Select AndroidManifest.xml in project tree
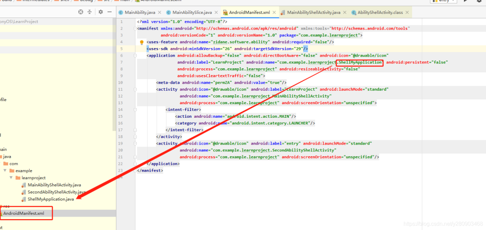Screen dimensions: 486x230 click(23, 213)
